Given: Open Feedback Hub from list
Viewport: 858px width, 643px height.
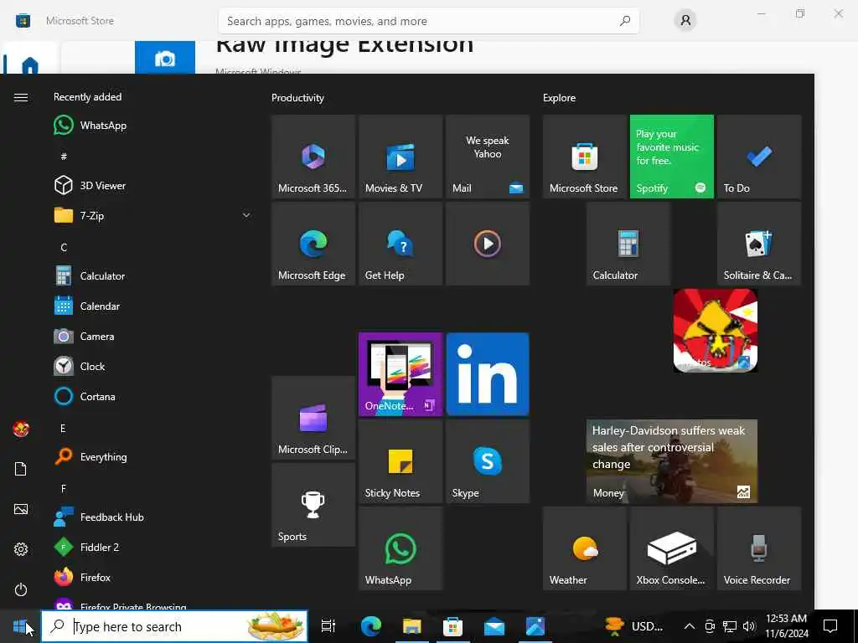Looking at the screenshot, I should coord(152,517).
